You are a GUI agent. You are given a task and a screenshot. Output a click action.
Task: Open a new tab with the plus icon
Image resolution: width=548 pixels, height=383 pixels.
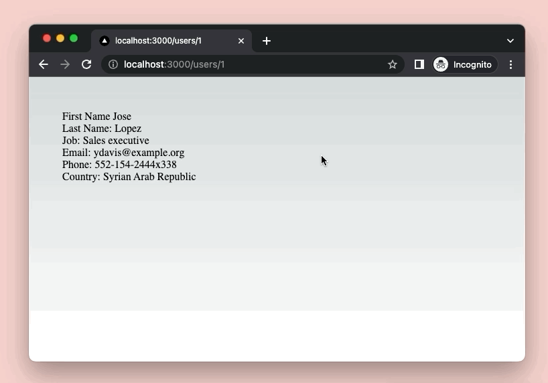[267, 41]
